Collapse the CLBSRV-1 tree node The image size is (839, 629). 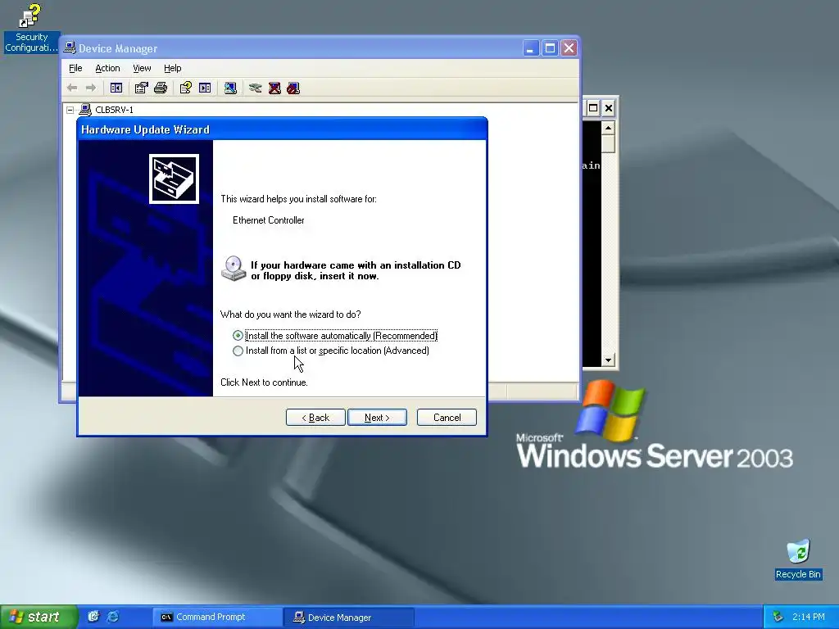(x=70, y=110)
